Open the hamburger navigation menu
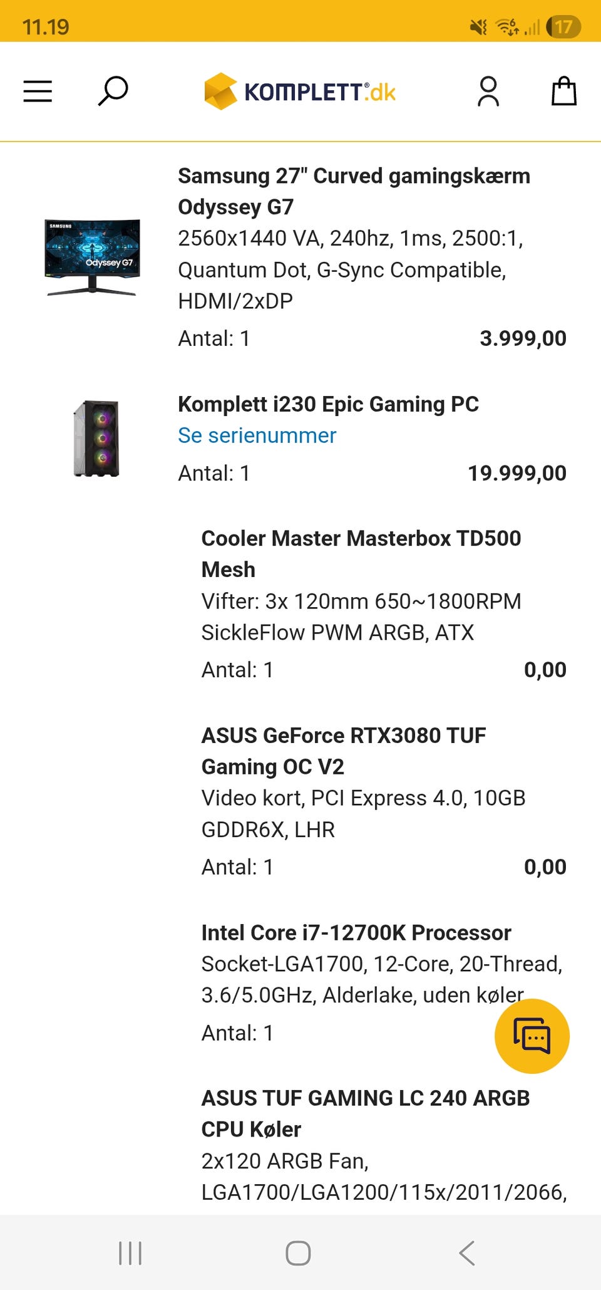Viewport: 601px width, 1290px height. point(38,91)
